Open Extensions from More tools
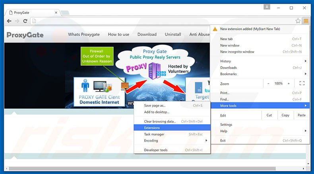This screenshot has height=174, width=314. [172, 128]
